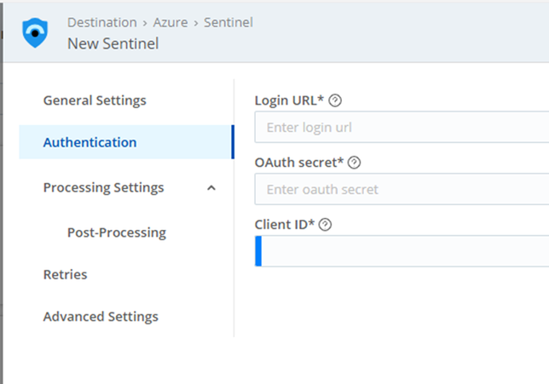Click the Sentinel shield logo icon
Viewport: 549px width, 384px height.
pos(35,33)
